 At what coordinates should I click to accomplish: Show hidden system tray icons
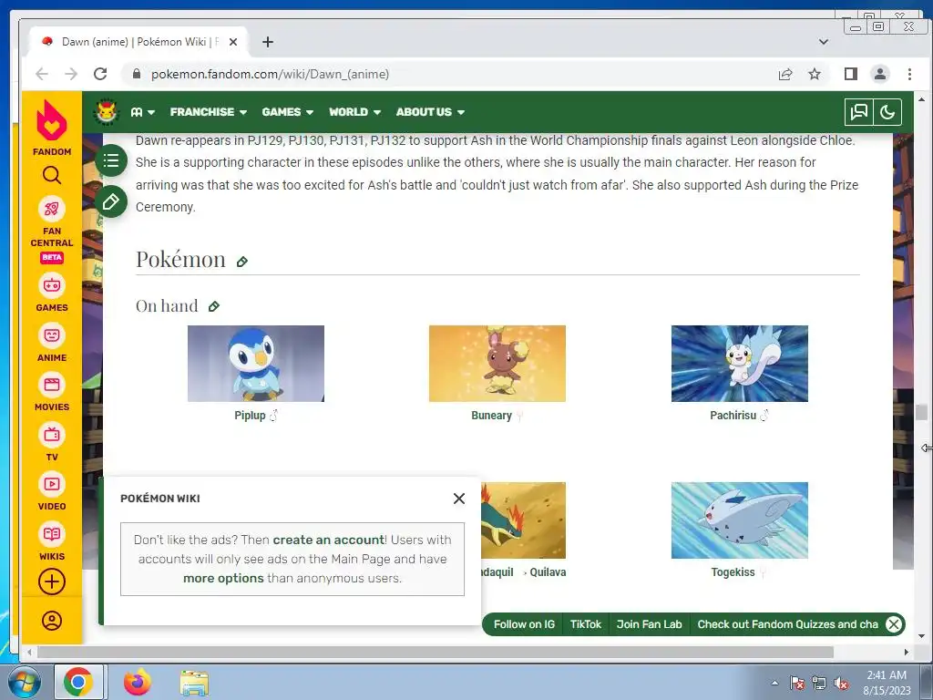(x=774, y=683)
